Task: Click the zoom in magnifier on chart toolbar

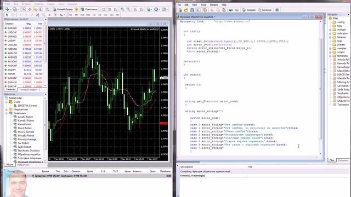Action: click(x=122, y=9)
